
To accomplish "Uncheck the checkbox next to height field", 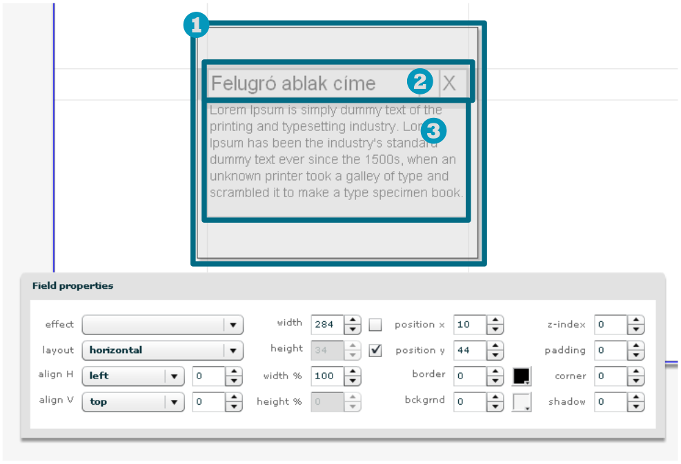I will 375,350.
